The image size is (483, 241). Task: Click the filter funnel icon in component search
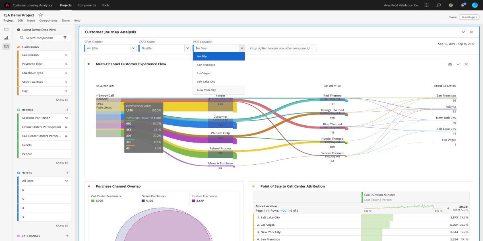[65, 38]
